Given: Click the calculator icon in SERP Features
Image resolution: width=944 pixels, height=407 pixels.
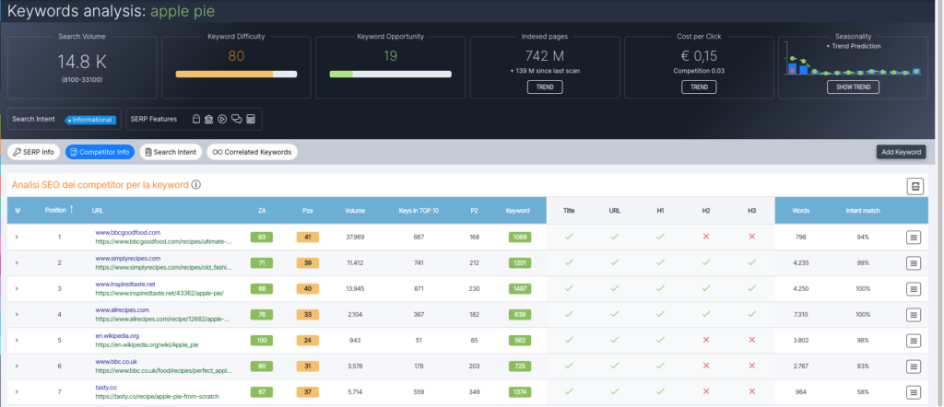Looking at the screenshot, I should [x=251, y=119].
